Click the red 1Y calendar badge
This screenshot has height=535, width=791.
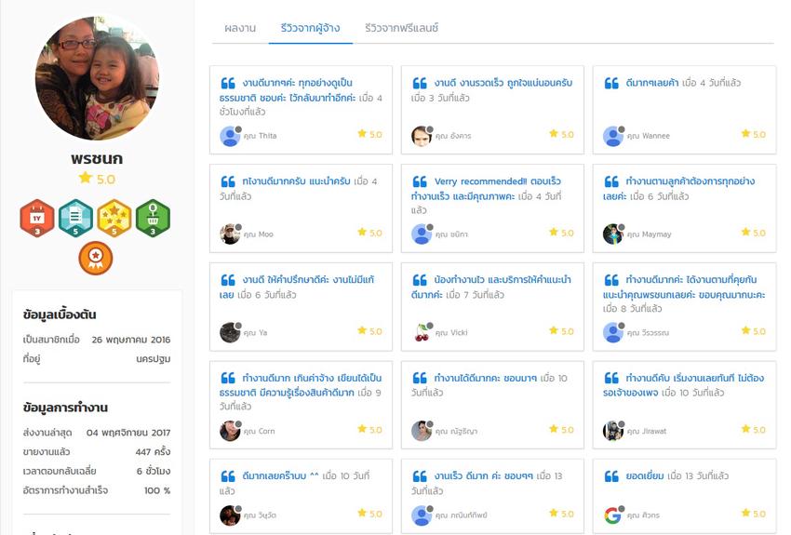click(37, 218)
